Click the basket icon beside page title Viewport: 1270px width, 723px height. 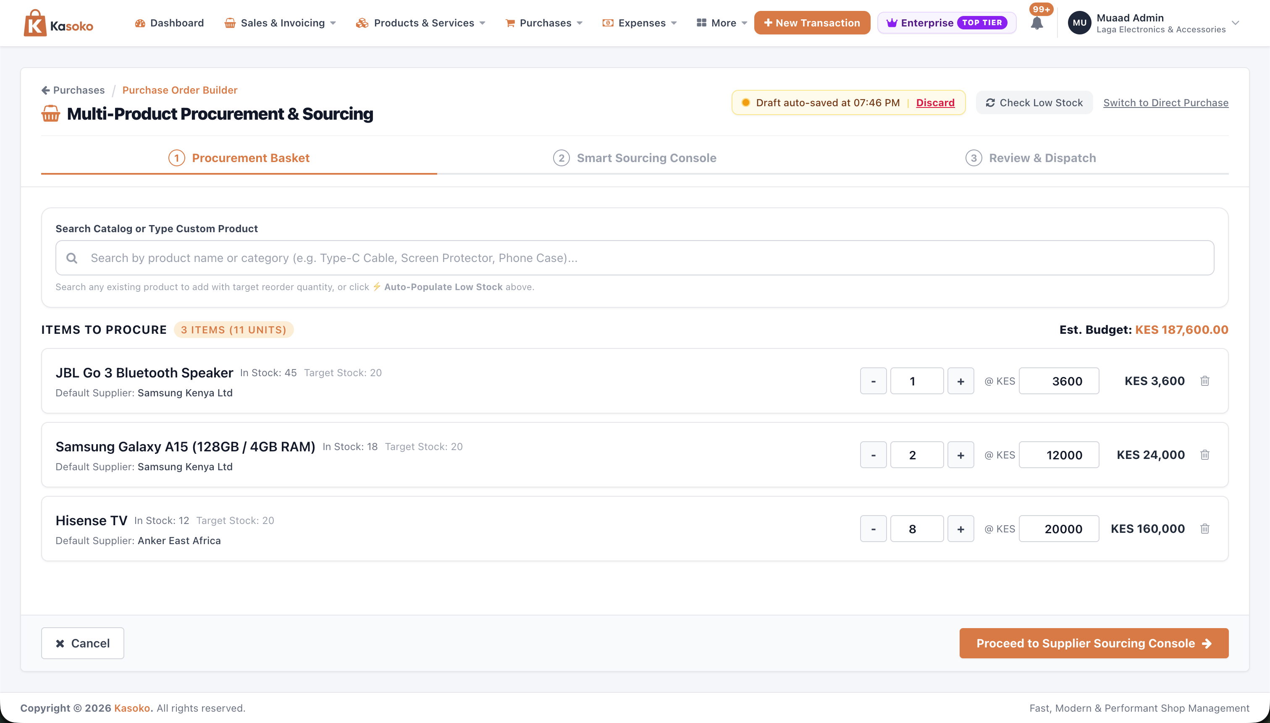(51, 114)
